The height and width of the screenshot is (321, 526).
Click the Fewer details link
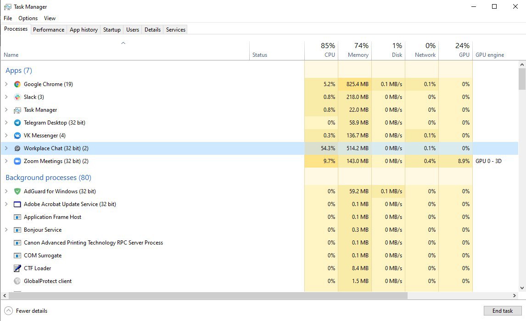tap(32, 311)
